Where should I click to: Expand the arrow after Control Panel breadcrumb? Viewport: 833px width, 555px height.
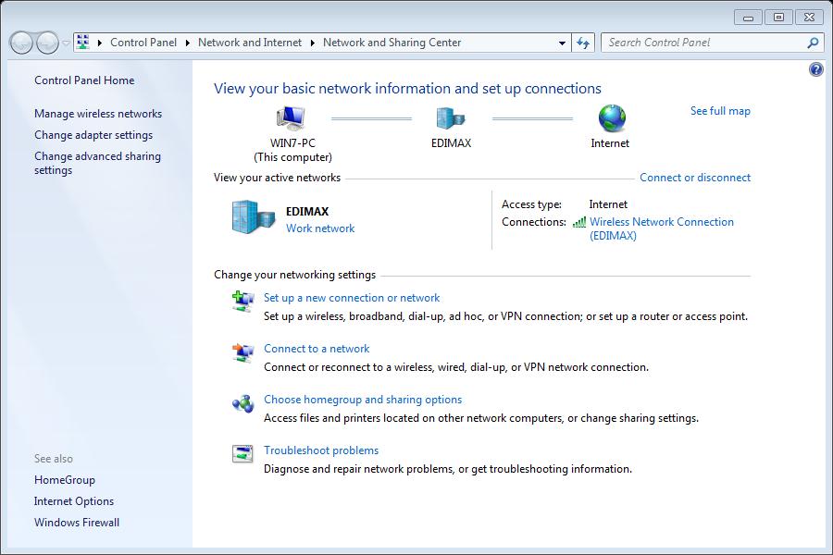tap(188, 43)
